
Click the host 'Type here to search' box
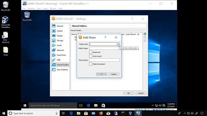[34, 113]
